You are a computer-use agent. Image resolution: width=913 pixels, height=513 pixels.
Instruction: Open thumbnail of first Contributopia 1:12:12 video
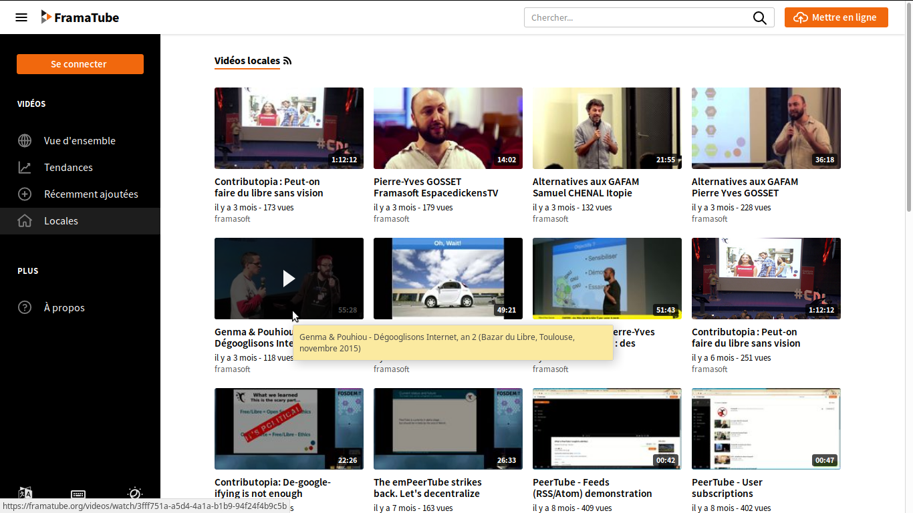(x=289, y=128)
